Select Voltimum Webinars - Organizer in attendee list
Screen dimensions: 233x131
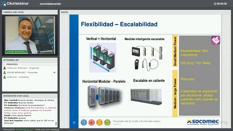(x=23, y=68)
